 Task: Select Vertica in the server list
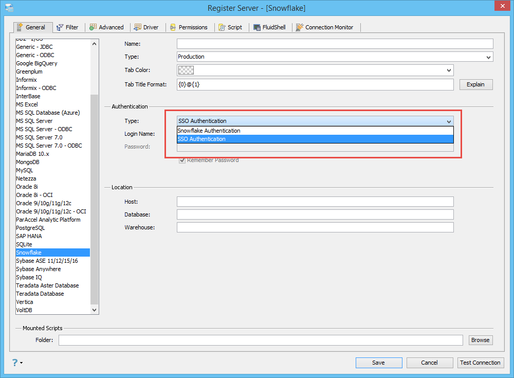point(53,302)
